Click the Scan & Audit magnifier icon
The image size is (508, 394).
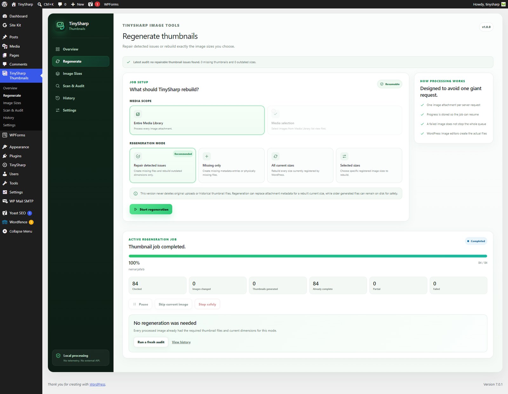[58, 86]
